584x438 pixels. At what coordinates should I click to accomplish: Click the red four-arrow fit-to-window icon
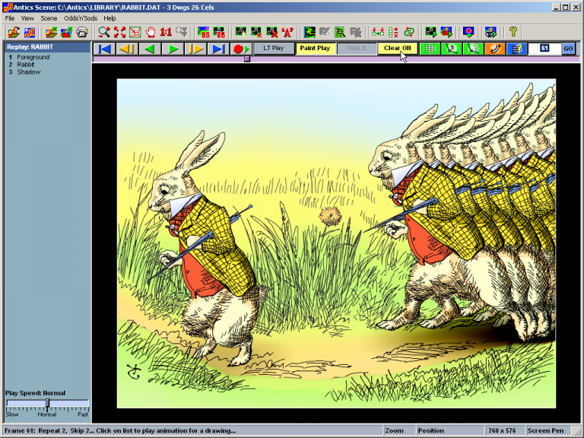tap(119, 33)
